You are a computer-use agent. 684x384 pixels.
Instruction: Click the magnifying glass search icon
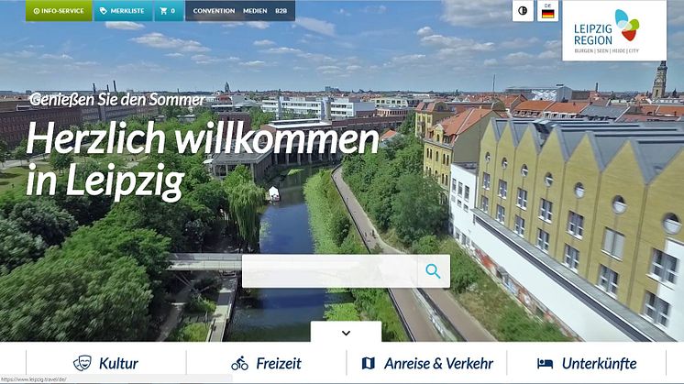point(433,271)
